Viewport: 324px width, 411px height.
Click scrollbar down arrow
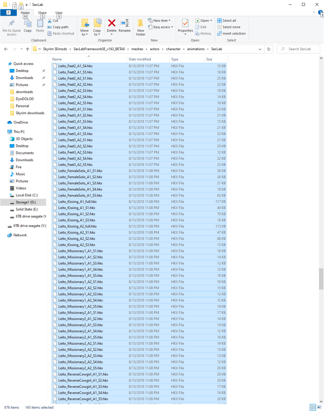321,401
